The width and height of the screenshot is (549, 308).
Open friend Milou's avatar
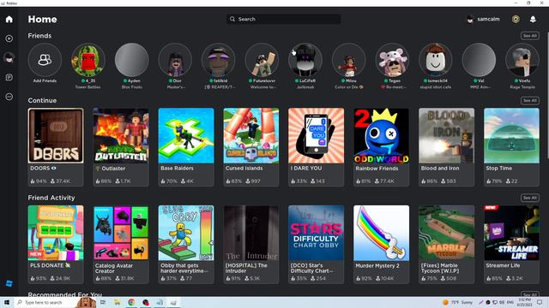pos(349,60)
